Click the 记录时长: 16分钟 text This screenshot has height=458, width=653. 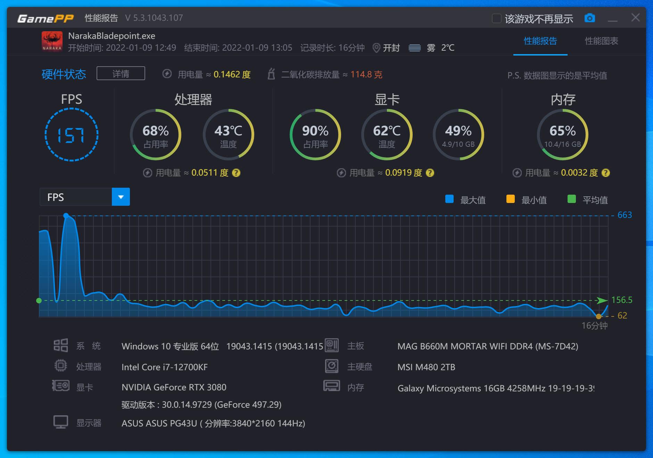tap(332, 48)
